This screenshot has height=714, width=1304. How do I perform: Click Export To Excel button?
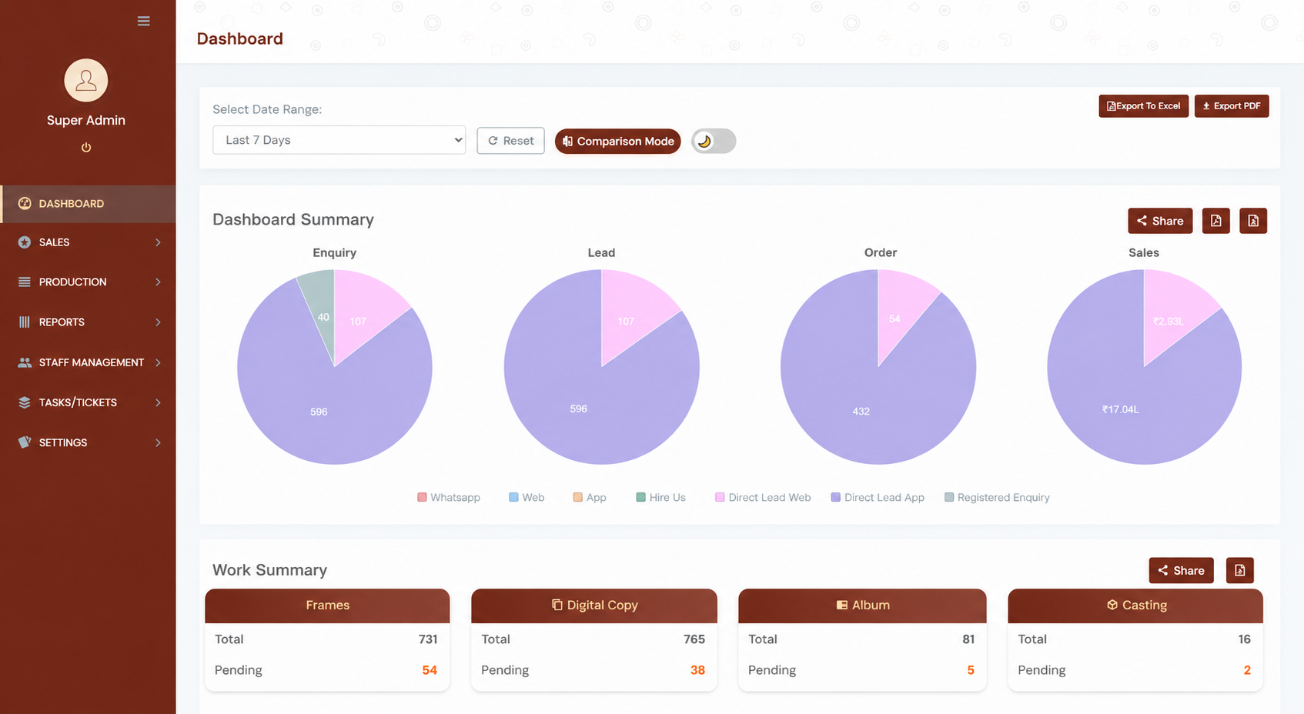pos(1143,106)
